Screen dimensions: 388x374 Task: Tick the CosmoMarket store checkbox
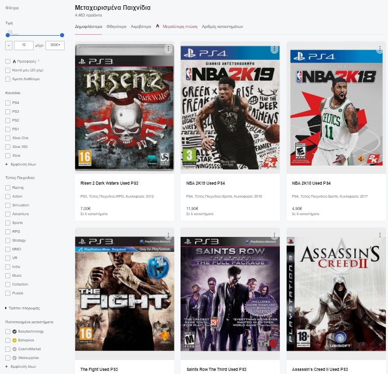8,349
